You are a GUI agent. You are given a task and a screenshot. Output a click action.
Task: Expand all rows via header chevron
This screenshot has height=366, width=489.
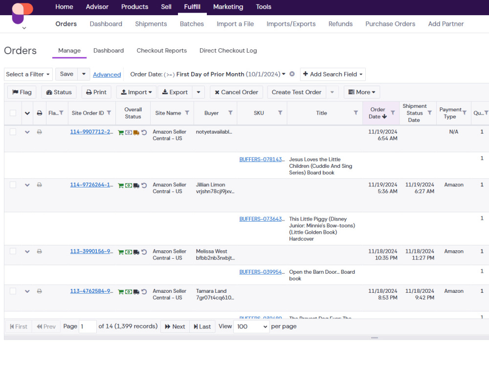[27, 113]
